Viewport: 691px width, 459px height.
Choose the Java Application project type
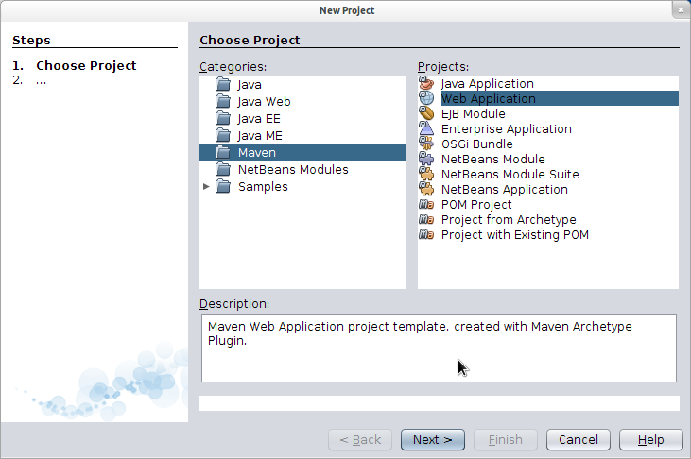(x=488, y=84)
